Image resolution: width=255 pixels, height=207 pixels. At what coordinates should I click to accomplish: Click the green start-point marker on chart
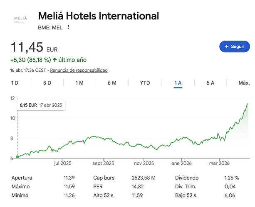click(17, 157)
